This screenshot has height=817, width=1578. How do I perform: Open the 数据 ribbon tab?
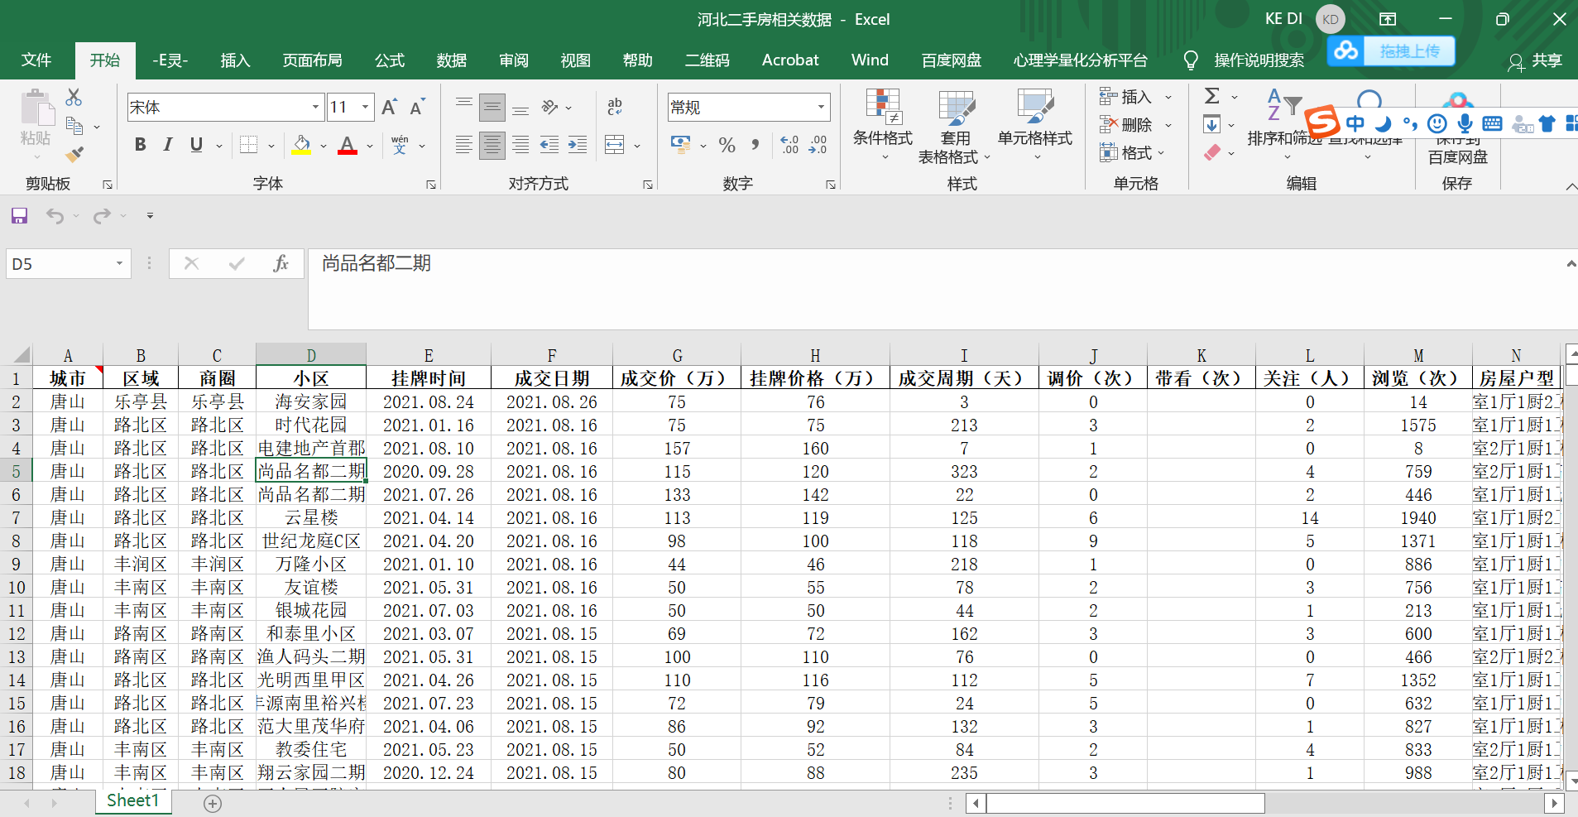452,60
